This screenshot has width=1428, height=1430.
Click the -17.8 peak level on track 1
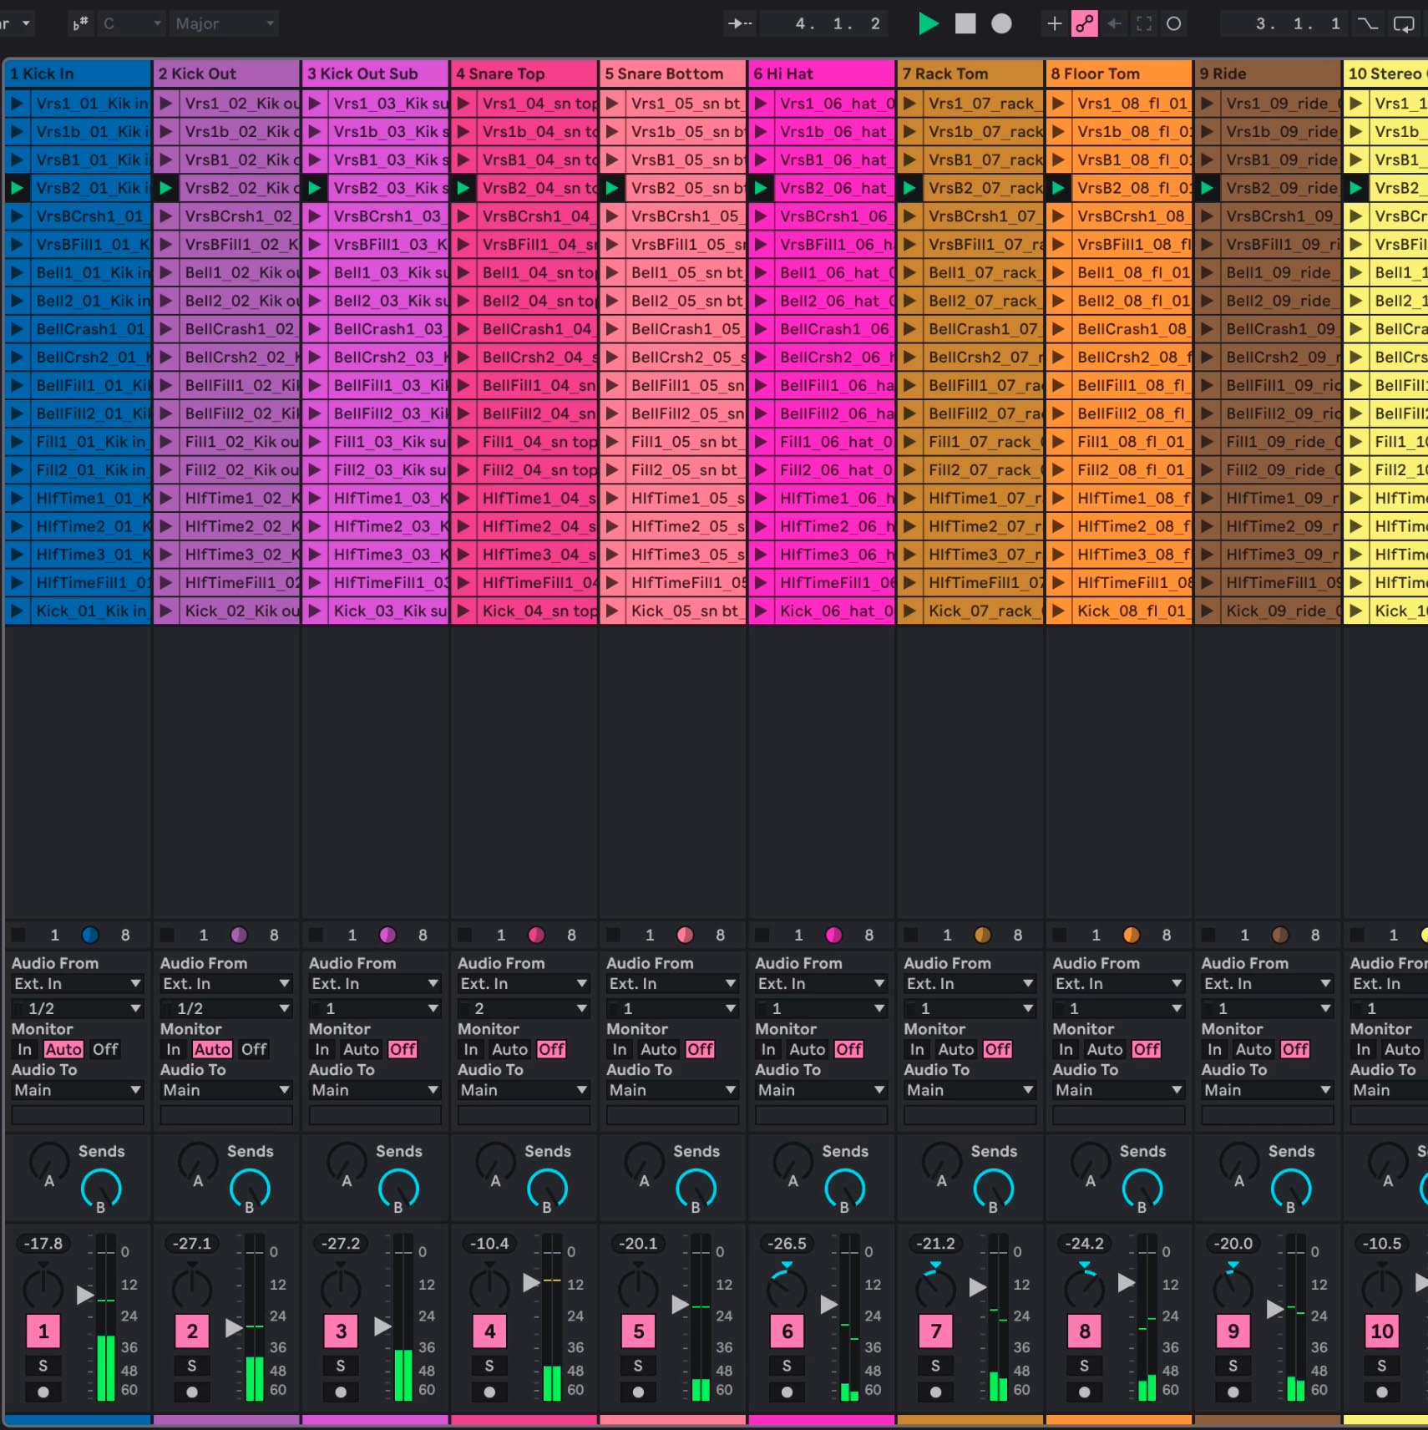[43, 1244]
